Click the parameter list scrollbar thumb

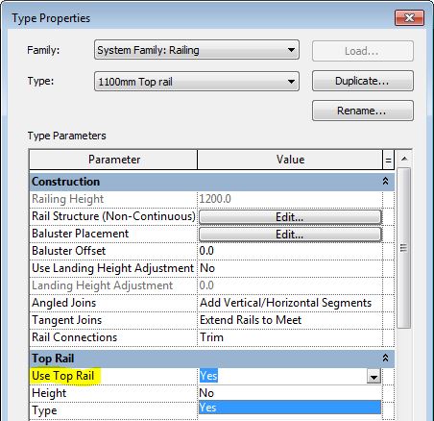404,248
